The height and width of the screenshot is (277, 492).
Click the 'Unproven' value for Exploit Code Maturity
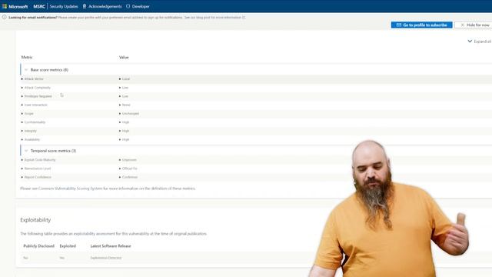(129, 160)
